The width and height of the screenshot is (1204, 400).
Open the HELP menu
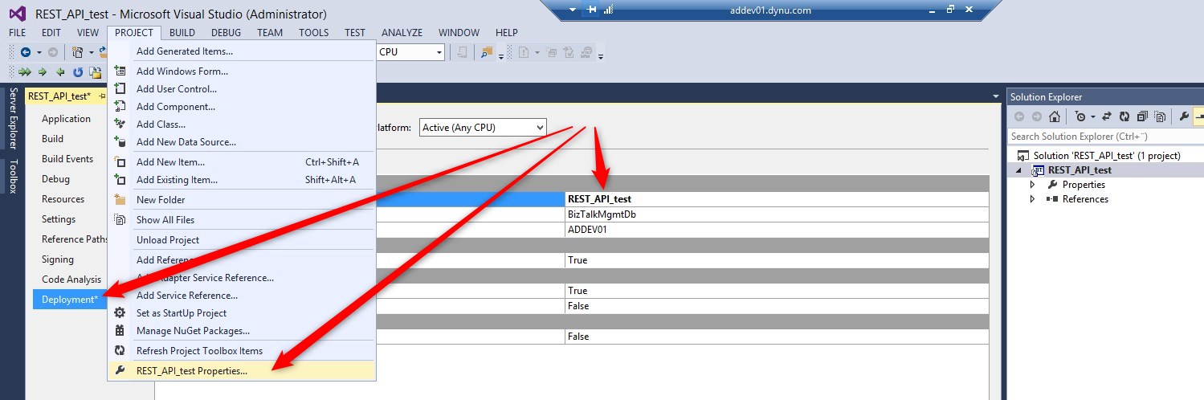pyautogui.click(x=507, y=33)
